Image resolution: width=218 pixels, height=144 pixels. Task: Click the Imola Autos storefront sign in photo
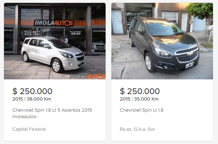click(54, 23)
